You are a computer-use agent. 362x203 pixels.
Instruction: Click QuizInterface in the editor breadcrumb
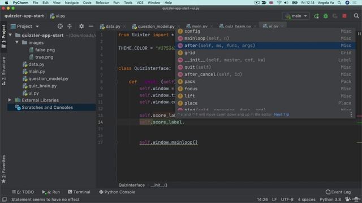coord(132,185)
